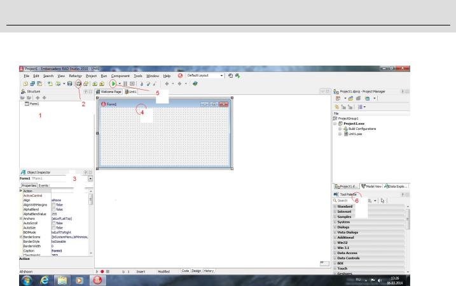Open the Refactor menu

(75, 76)
